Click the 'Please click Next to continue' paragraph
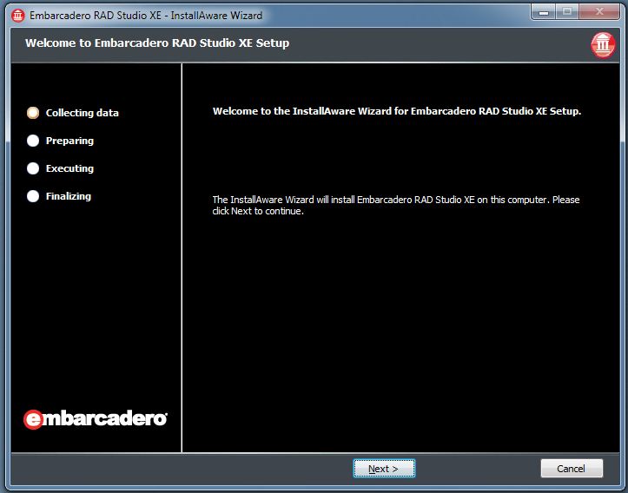The height and width of the screenshot is (493, 628). click(x=396, y=206)
